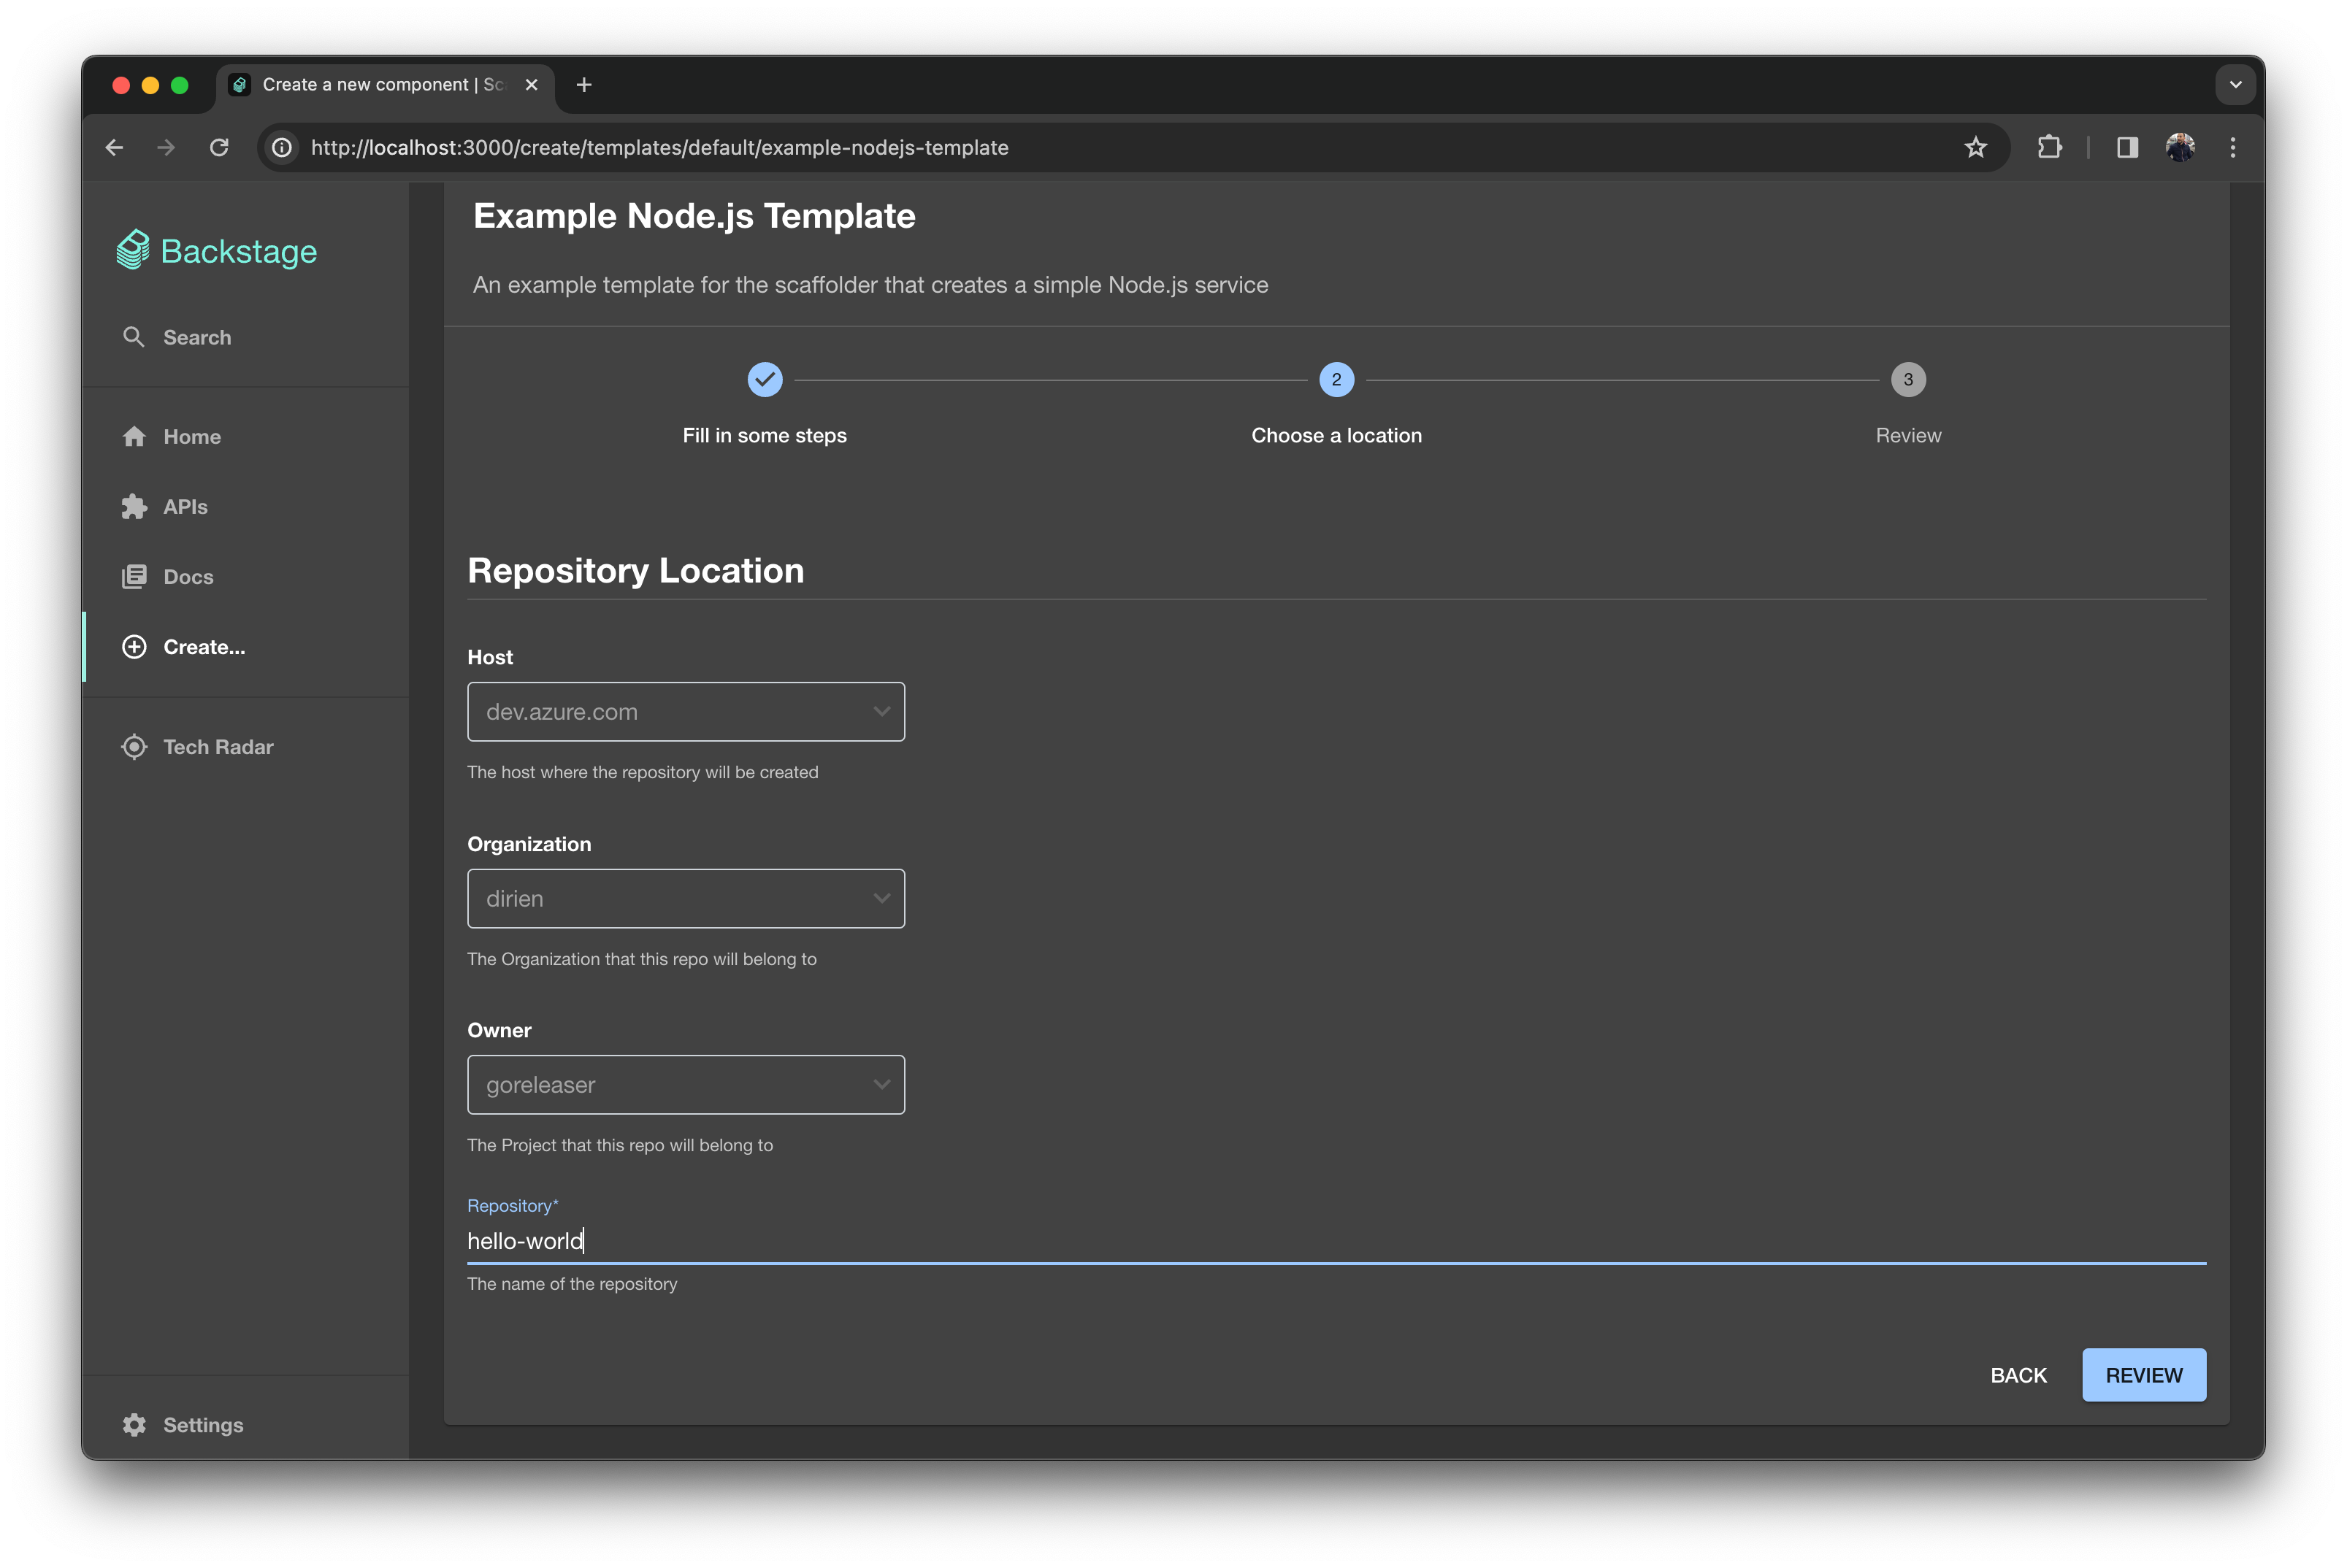Bookmark this page with the star
This screenshot has width=2347, height=1568.
coord(1975,148)
